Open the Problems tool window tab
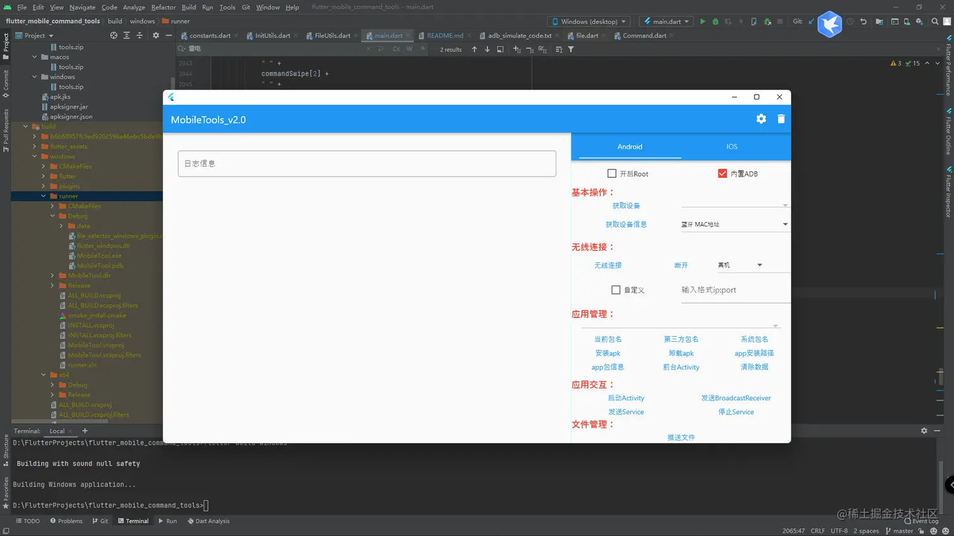 pyautogui.click(x=66, y=521)
